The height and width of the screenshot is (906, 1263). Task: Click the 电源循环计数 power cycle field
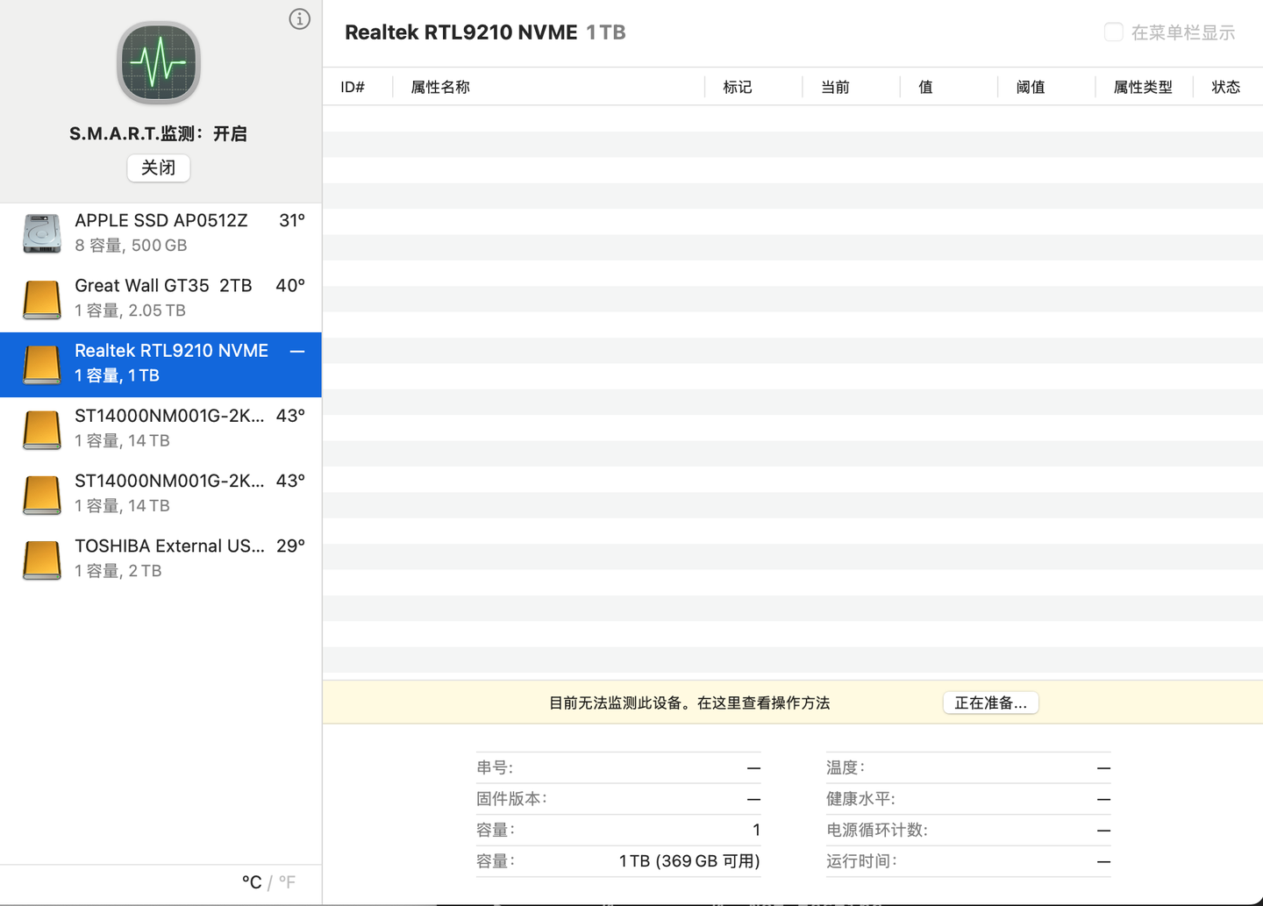tap(968, 830)
